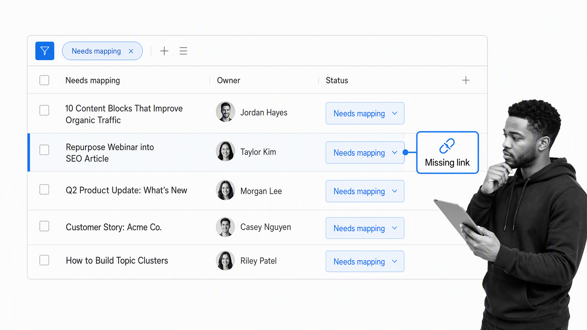Check the Repurpose Webinar row checkbox
This screenshot has width=587, height=330.
tap(44, 150)
